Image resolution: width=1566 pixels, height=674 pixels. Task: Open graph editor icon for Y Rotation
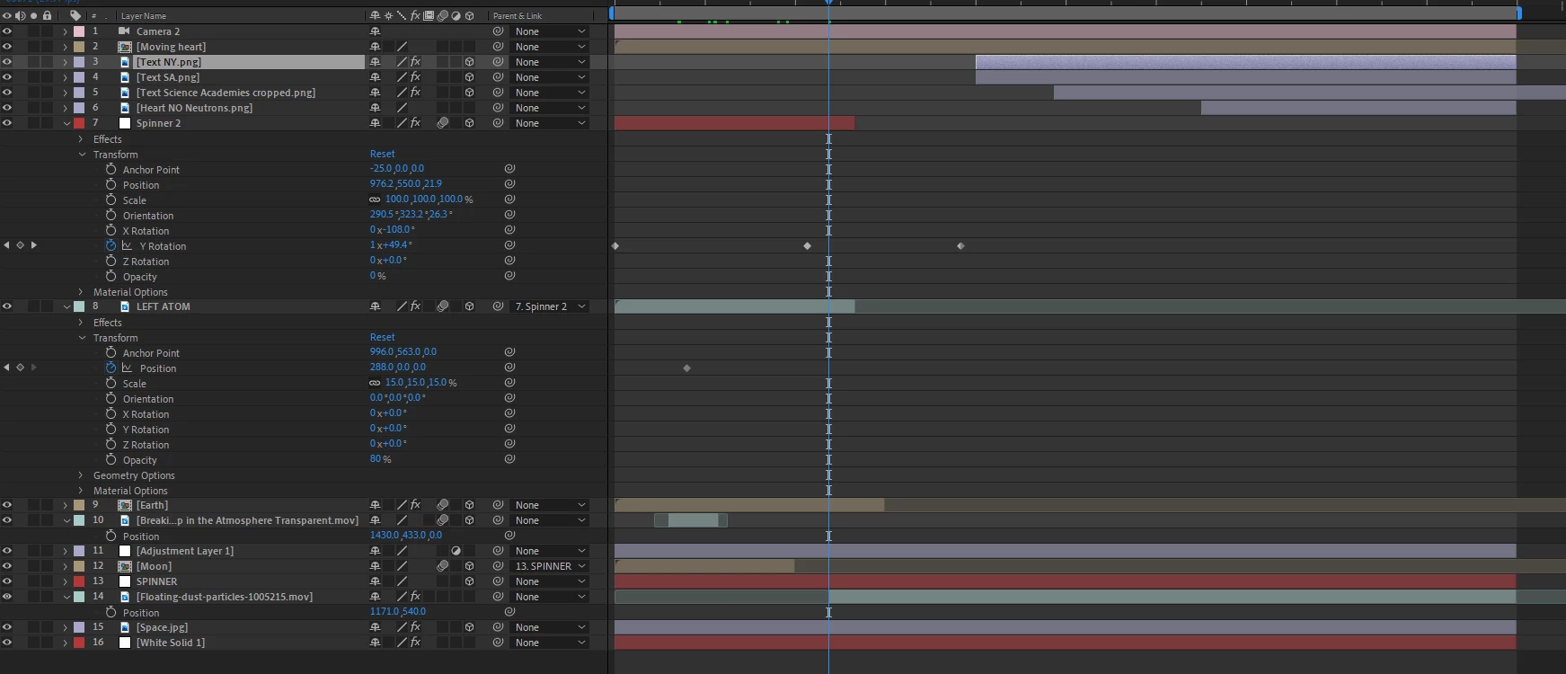pos(127,245)
